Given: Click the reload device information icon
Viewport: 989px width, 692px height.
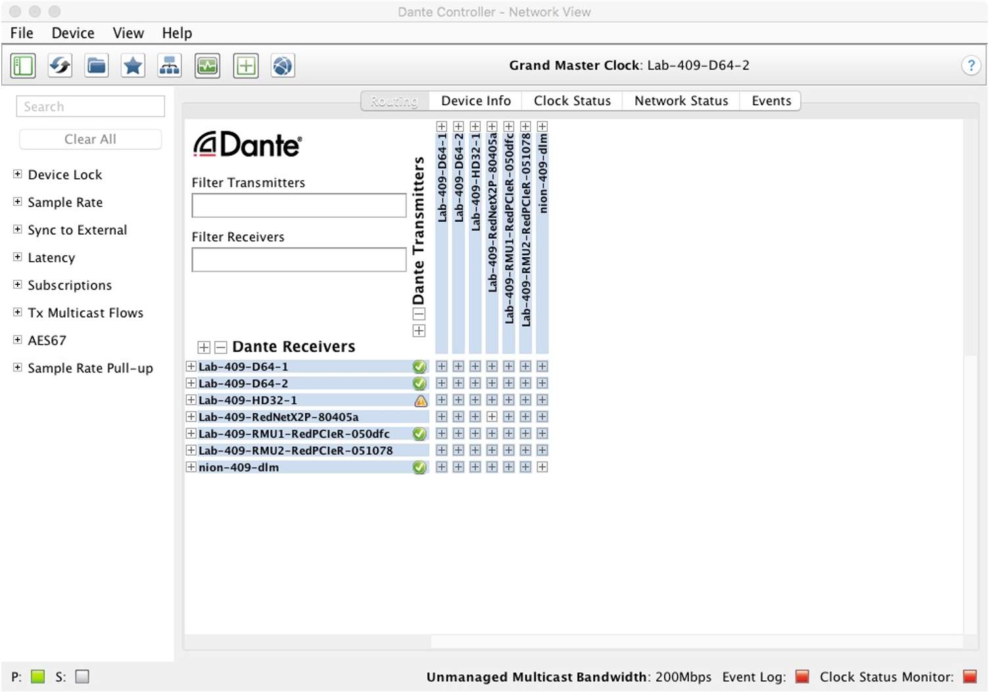Looking at the screenshot, I should tap(60, 66).
